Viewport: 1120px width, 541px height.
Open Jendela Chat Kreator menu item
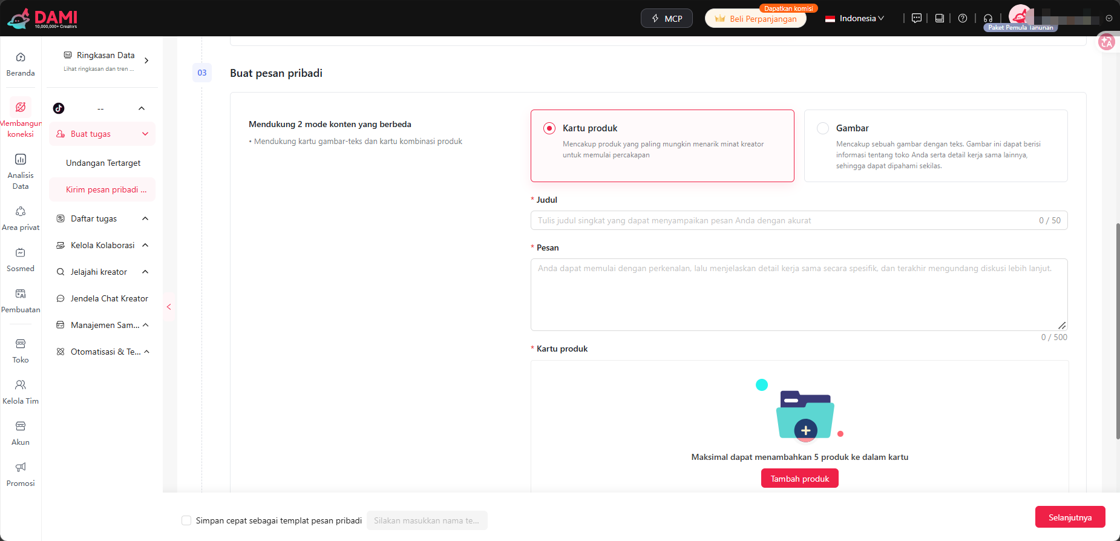click(102, 298)
